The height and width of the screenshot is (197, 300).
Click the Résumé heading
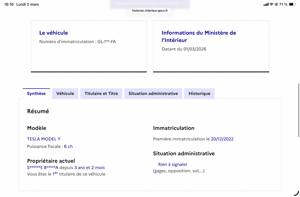coord(38,111)
